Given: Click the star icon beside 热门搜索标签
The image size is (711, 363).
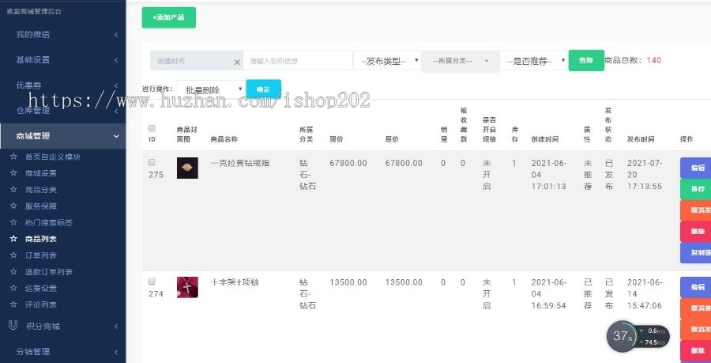Looking at the screenshot, I should click(x=13, y=222).
